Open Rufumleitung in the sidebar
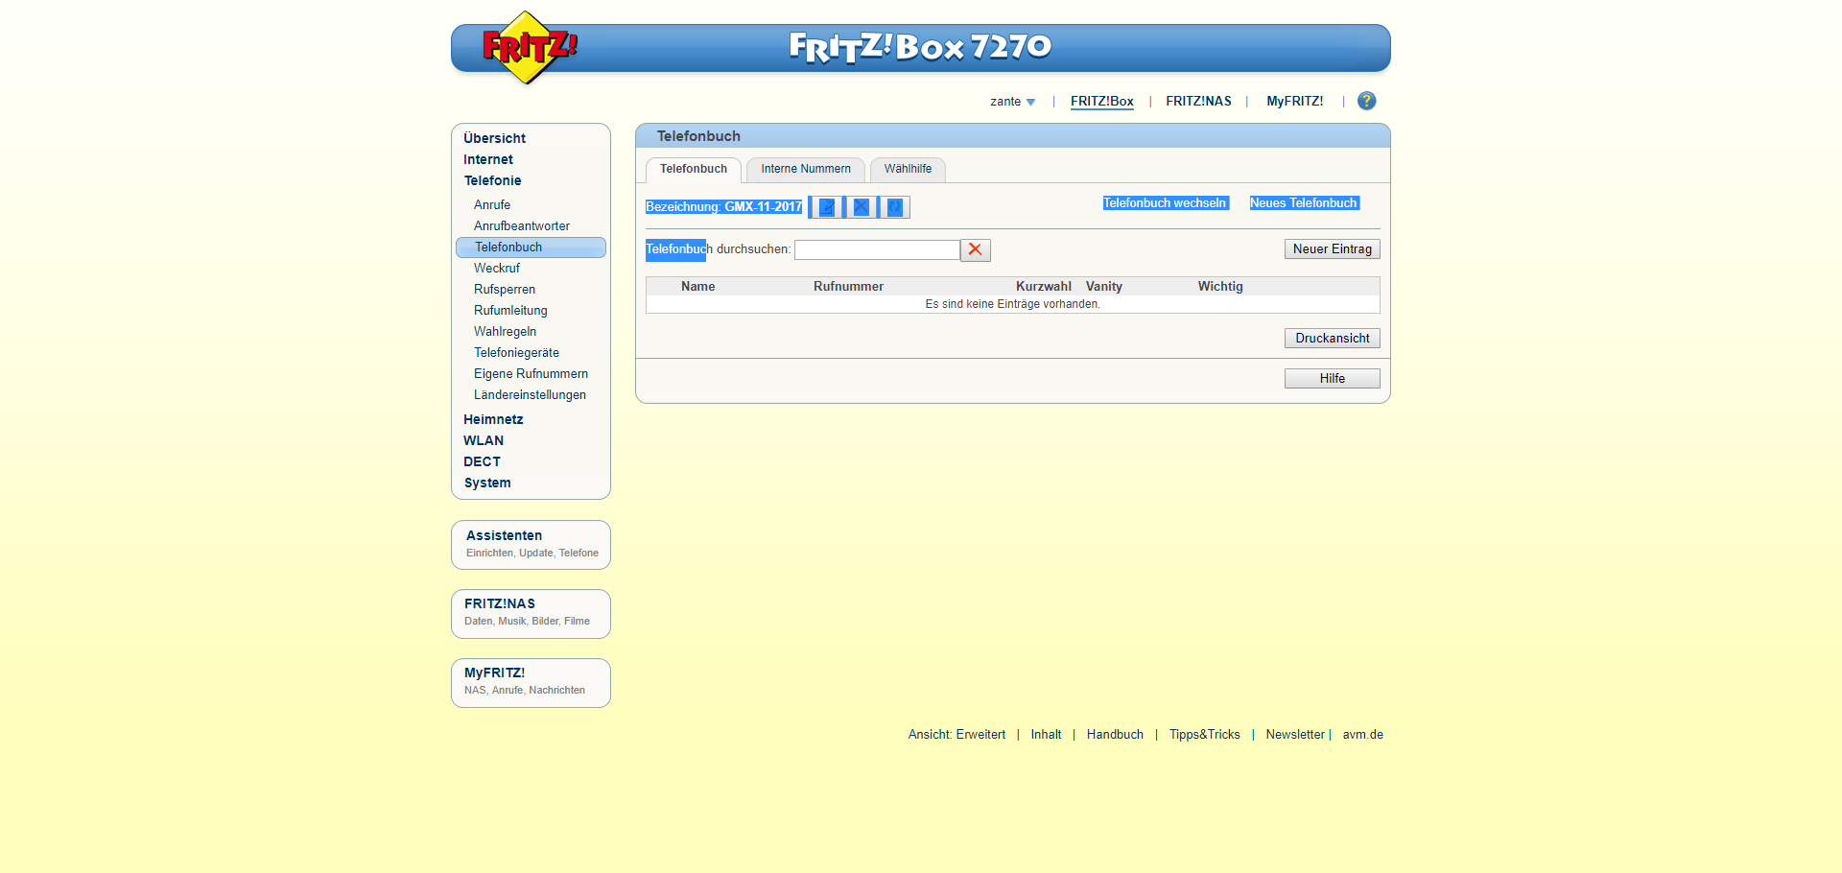Image resolution: width=1842 pixels, height=873 pixels. tap(510, 311)
